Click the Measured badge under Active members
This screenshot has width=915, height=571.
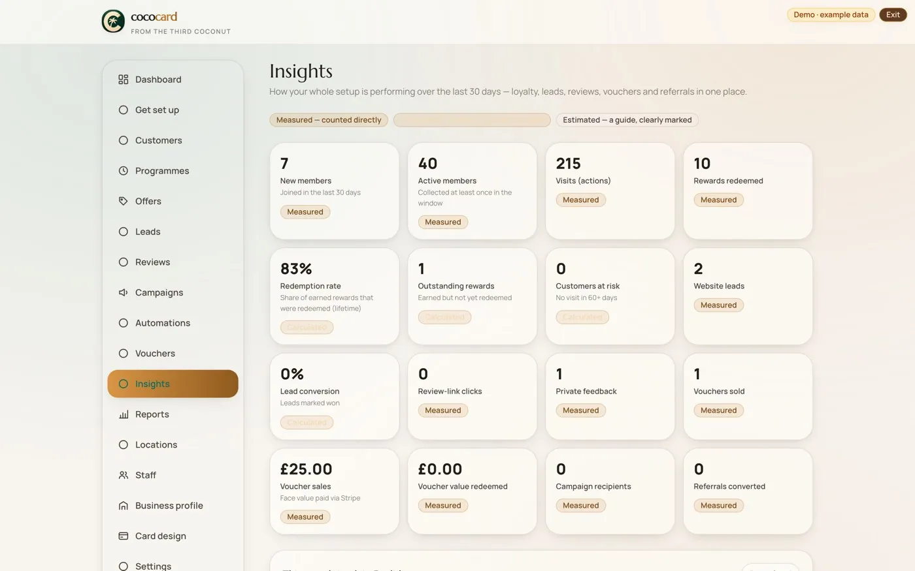point(443,222)
